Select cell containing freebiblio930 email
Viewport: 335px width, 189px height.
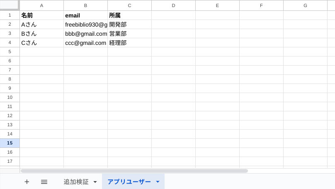click(85, 25)
